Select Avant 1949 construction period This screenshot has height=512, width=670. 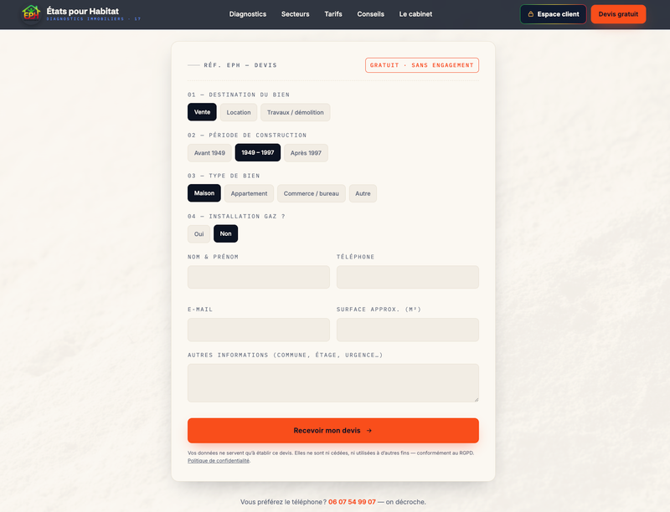209,153
